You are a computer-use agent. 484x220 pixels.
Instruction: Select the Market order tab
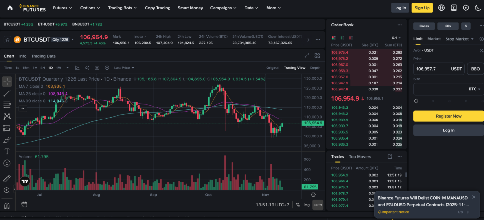(x=434, y=39)
